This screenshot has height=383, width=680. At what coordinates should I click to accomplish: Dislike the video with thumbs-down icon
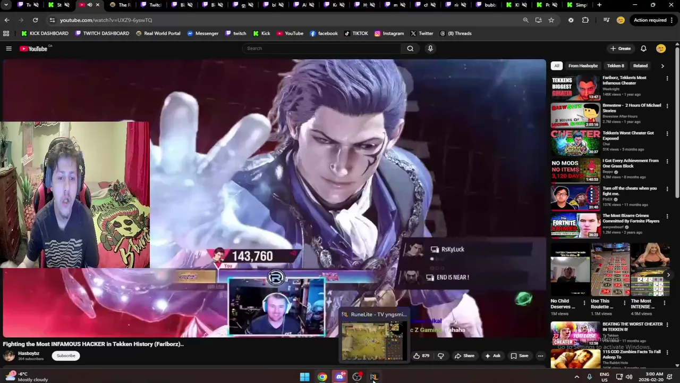pyautogui.click(x=440, y=356)
